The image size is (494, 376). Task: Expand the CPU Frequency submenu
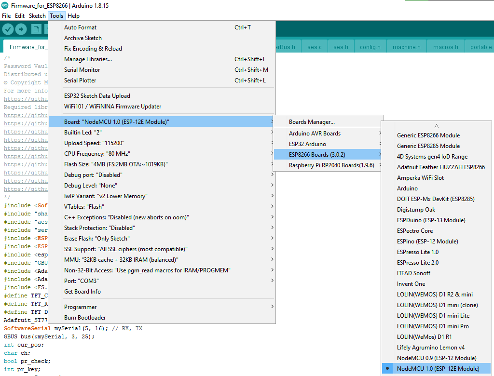tap(162, 154)
